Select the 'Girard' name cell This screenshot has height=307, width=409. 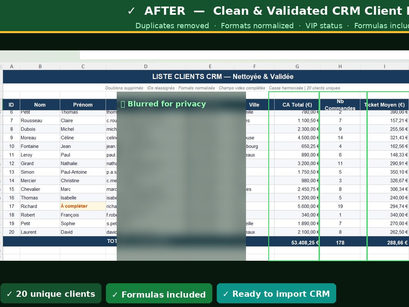click(40, 163)
